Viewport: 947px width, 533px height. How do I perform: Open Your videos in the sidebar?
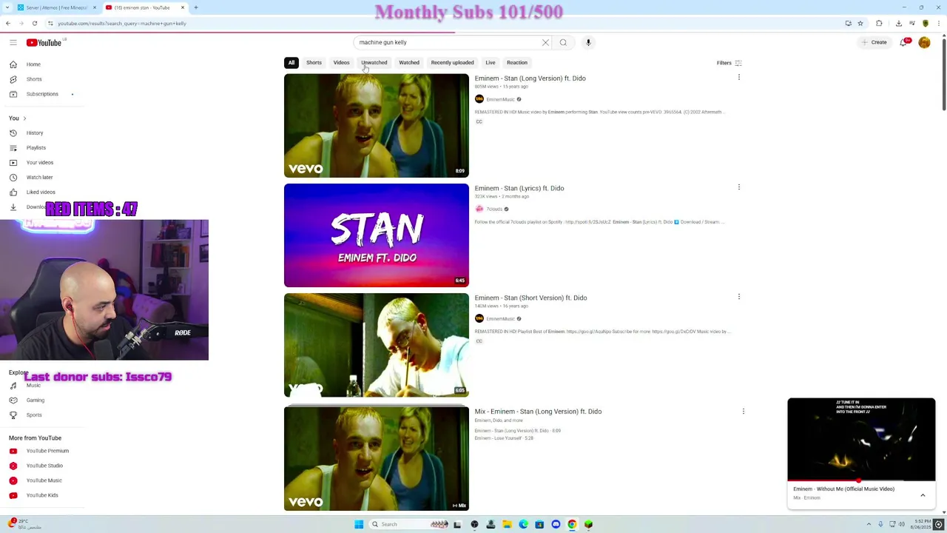point(41,162)
